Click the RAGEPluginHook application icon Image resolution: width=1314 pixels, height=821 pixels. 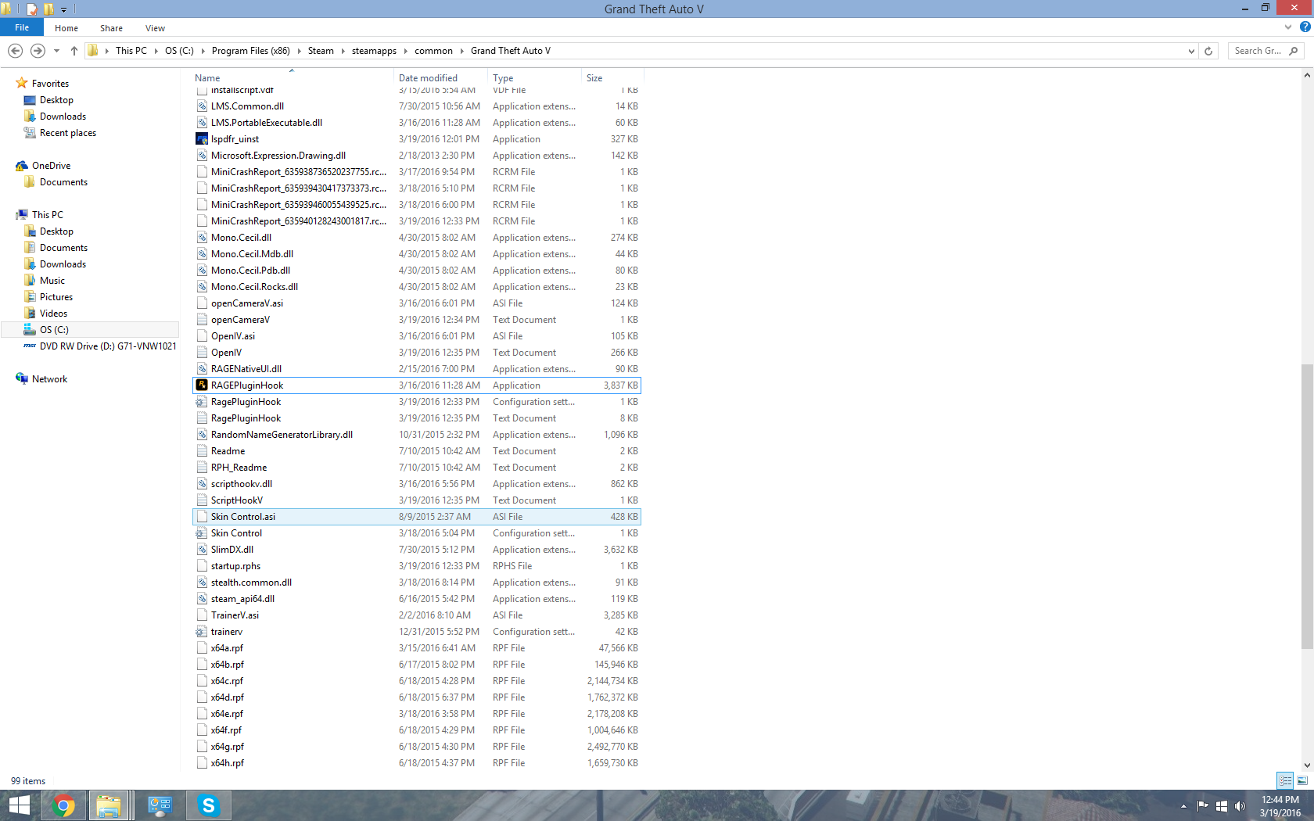click(202, 385)
